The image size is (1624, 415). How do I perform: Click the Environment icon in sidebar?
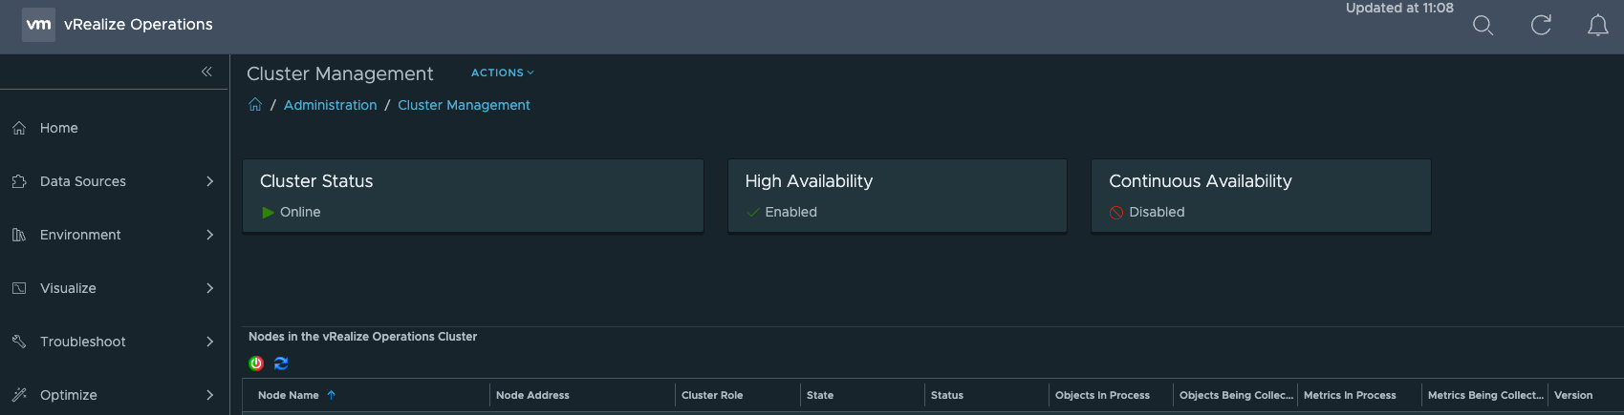pos(19,235)
